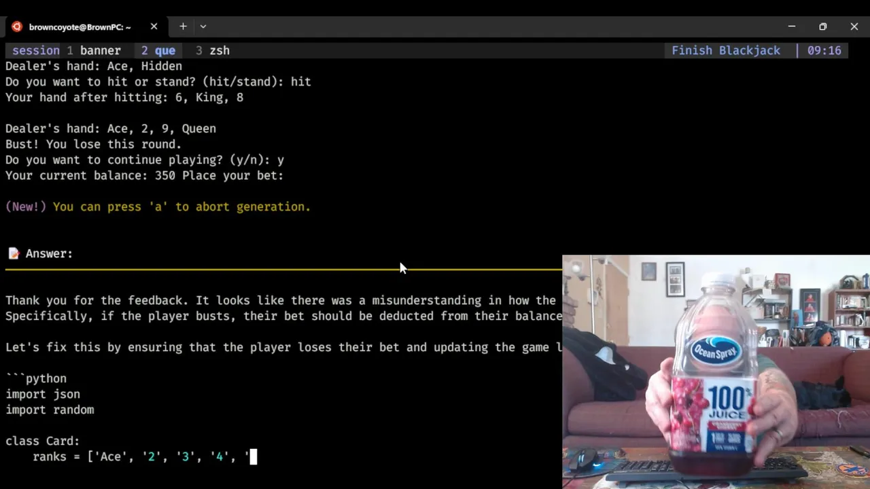This screenshot has width=870, height=489.
Task: Switch to tmux window 1 banner
Action: (94, 50)
